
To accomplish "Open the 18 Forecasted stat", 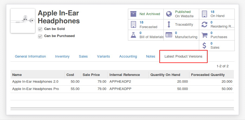I will coord(146,25).
